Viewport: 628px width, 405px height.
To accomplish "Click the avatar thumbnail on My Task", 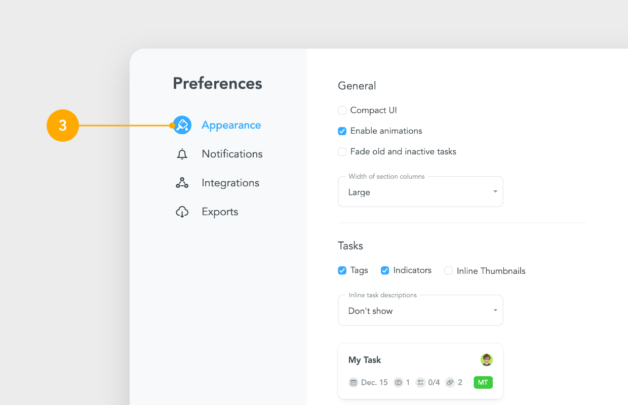I will pos(486,359).
